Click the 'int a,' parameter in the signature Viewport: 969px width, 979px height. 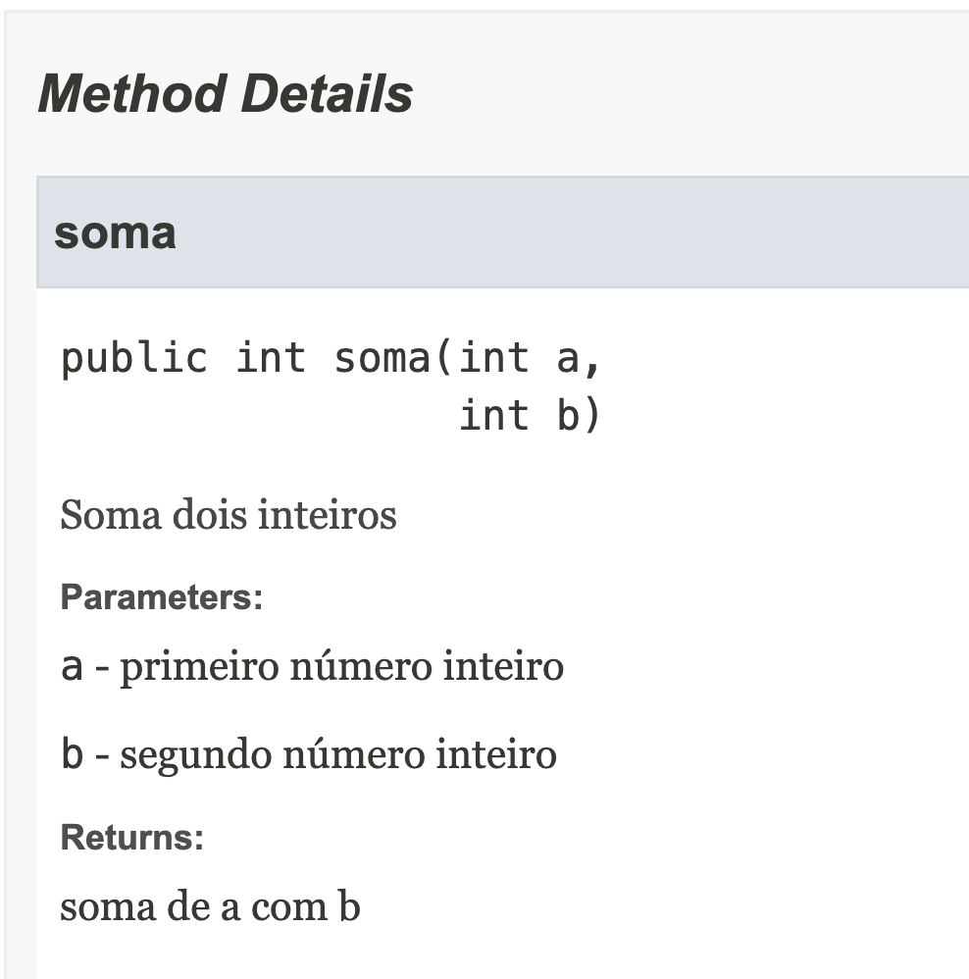click(530, 359)
